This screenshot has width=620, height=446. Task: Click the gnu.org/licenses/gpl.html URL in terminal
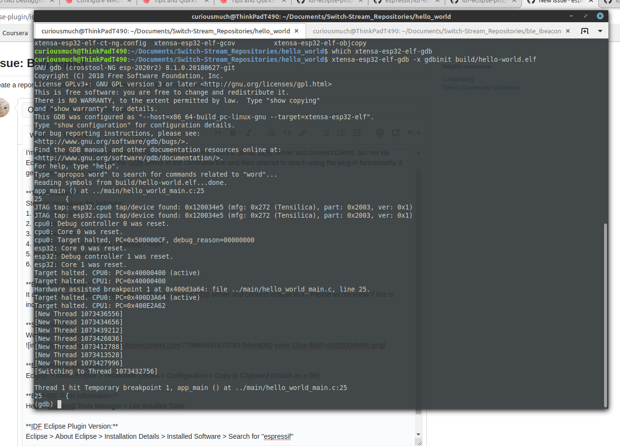tap(266, 84)
